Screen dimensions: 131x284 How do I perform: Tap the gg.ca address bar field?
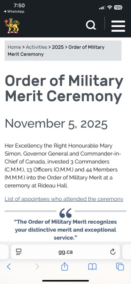click(x=65, y=252)
